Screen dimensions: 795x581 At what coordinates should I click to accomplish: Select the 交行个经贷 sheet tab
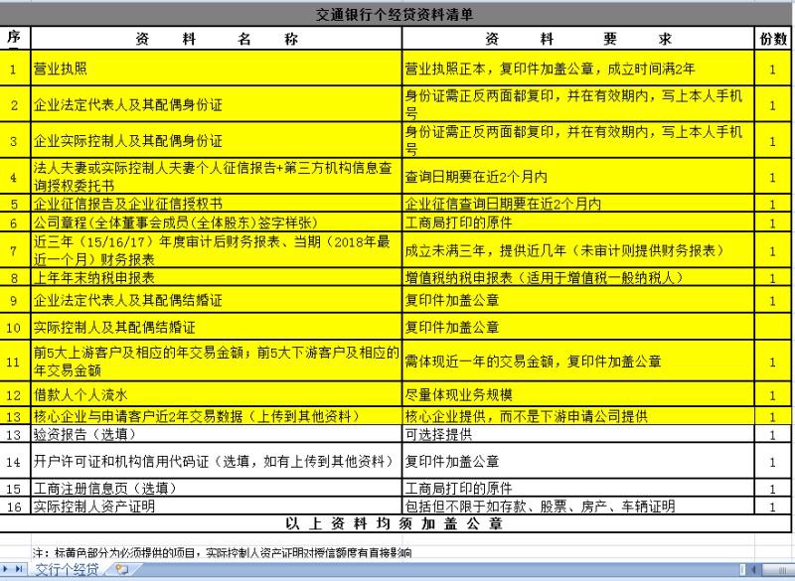[x=67, y=569]
